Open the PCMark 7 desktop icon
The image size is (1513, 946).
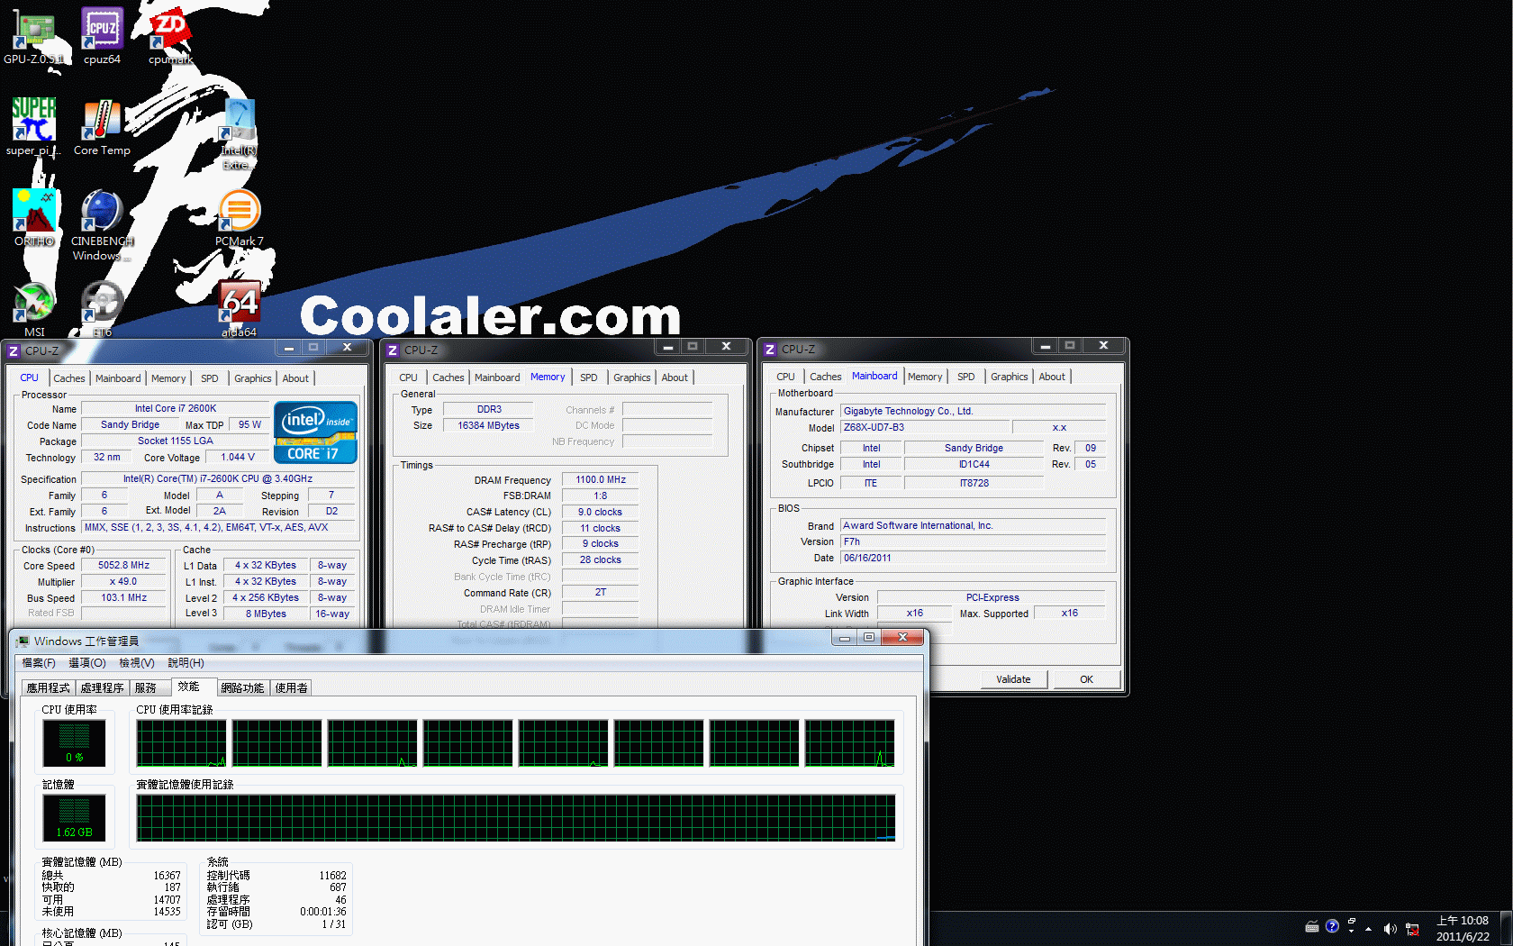(239, 218)
